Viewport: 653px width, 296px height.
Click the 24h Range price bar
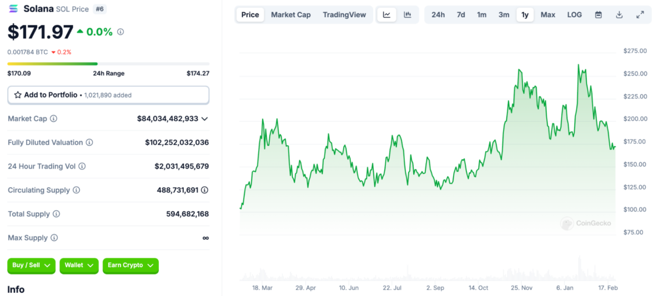[108, 64]
